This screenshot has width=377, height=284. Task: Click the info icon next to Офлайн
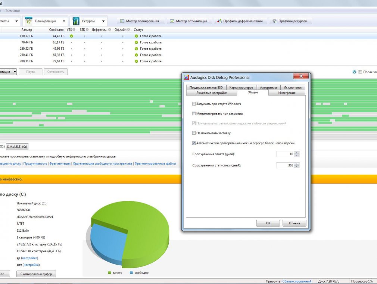coord(129,29)
